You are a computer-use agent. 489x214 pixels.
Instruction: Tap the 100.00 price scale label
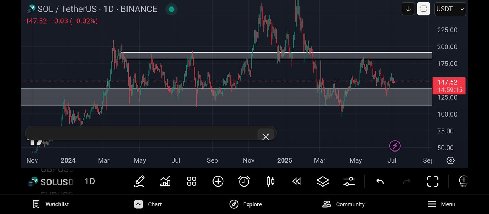point(447,114)
